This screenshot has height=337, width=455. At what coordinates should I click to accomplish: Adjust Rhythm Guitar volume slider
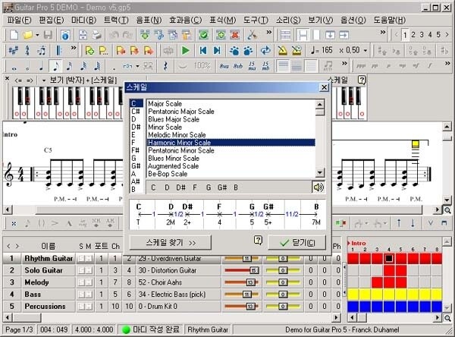click(x=241, y=258)
